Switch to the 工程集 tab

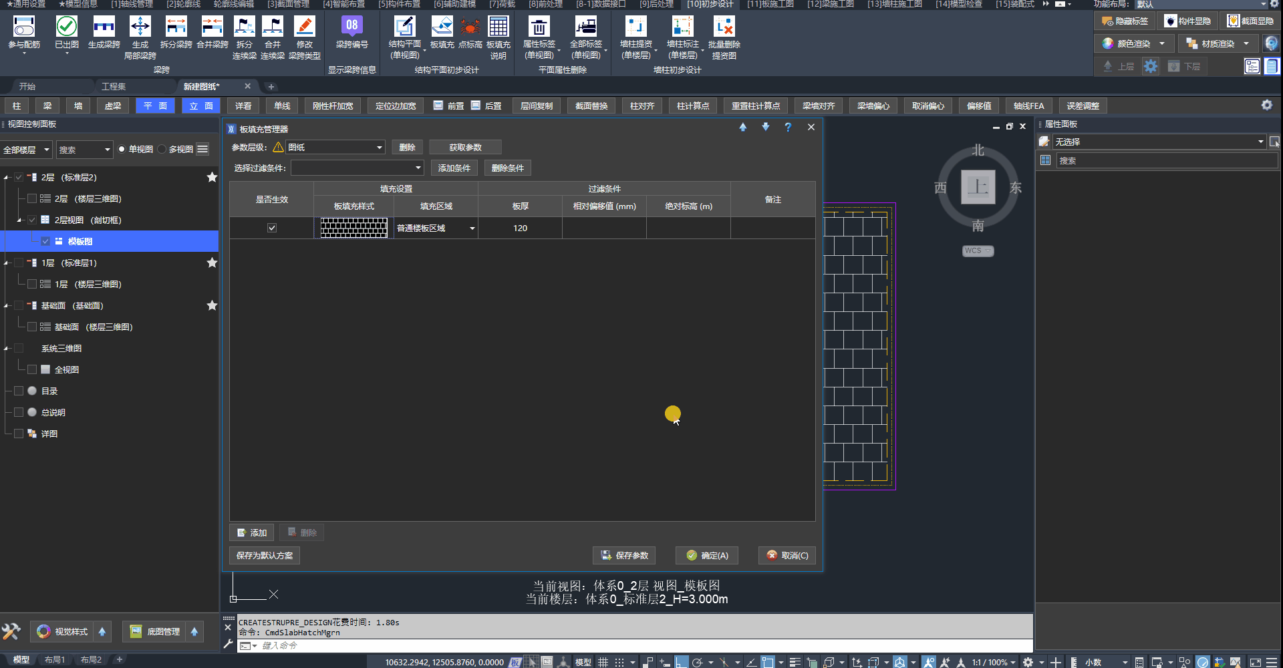[114, 87]
